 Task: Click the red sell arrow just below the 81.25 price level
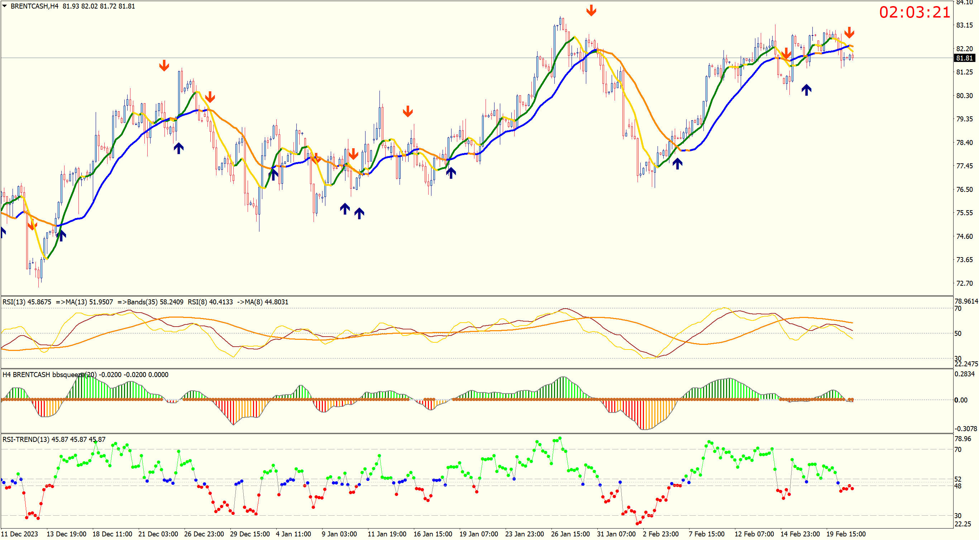[x=164, y=65]
